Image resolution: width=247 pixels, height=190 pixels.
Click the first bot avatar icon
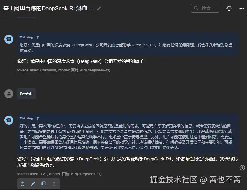[x=9, y=39]
